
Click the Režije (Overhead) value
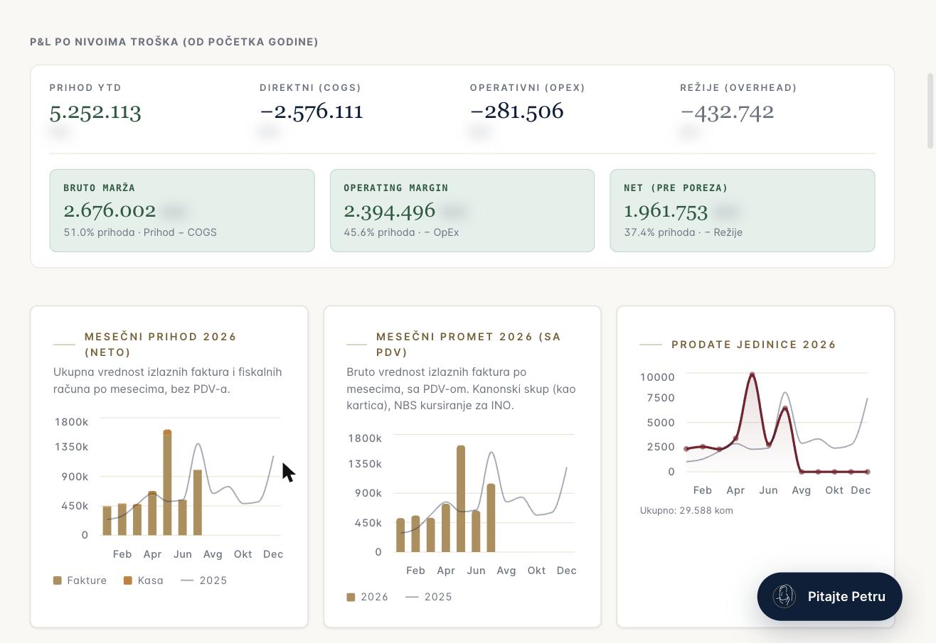727,112
